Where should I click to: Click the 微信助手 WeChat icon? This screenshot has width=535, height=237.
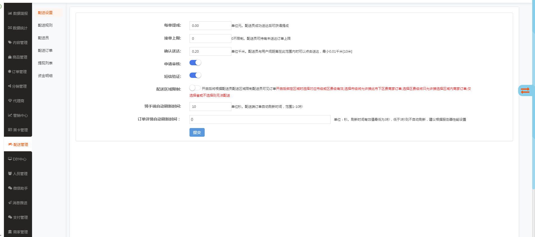pos(10,188)
